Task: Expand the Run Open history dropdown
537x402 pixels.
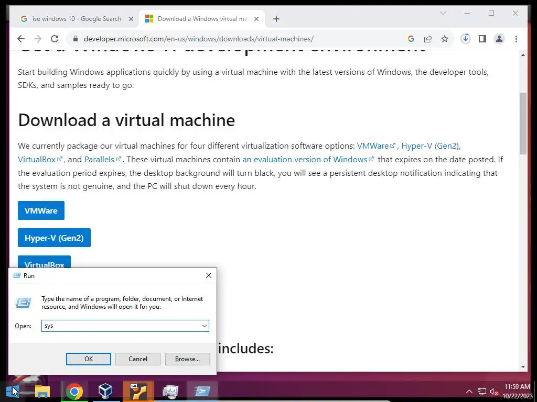Action: coord(205,326)
